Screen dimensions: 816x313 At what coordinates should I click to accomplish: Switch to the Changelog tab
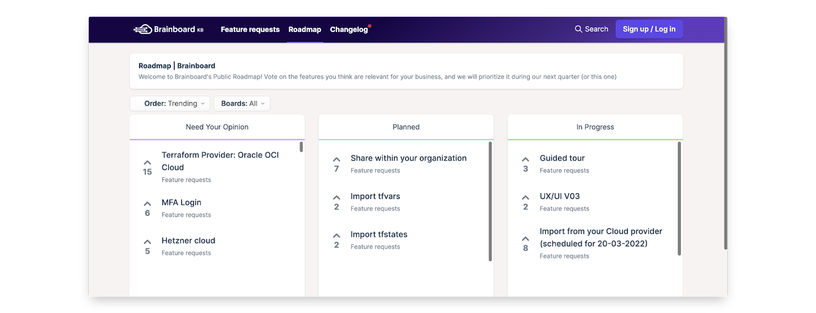(349, 30)
